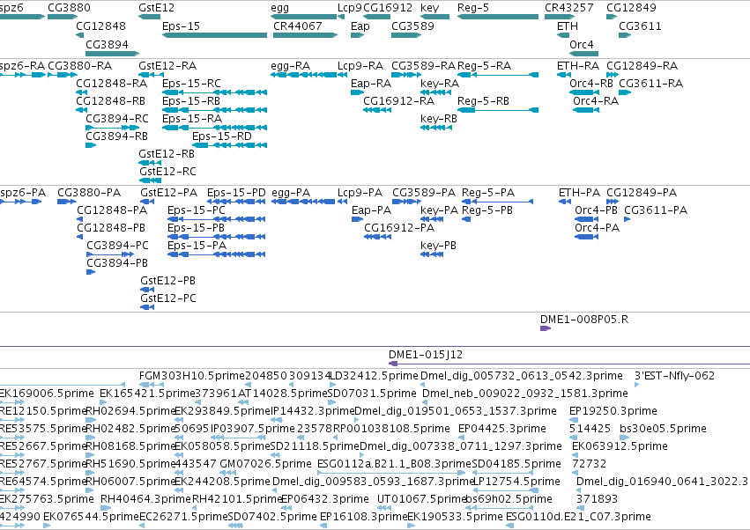The image size is (750, 530).
Task: Select the SD04185.5prime EST label
Action: tap(516, 464)
